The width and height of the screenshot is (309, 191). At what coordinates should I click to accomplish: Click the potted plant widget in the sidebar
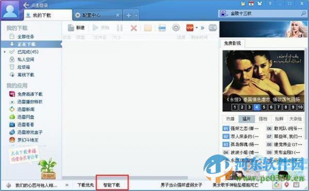click(x=48, y=168)
